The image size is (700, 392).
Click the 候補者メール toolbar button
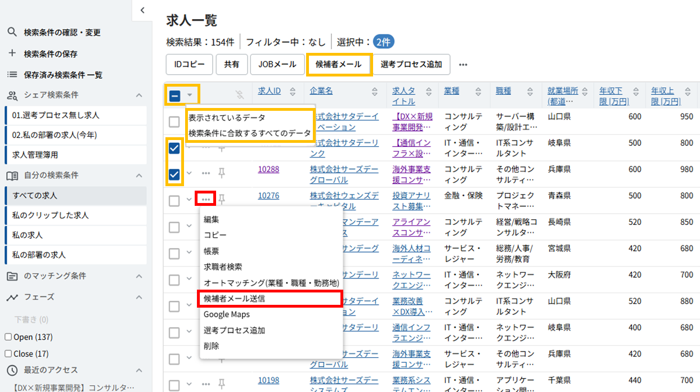[x=339, y=65]
